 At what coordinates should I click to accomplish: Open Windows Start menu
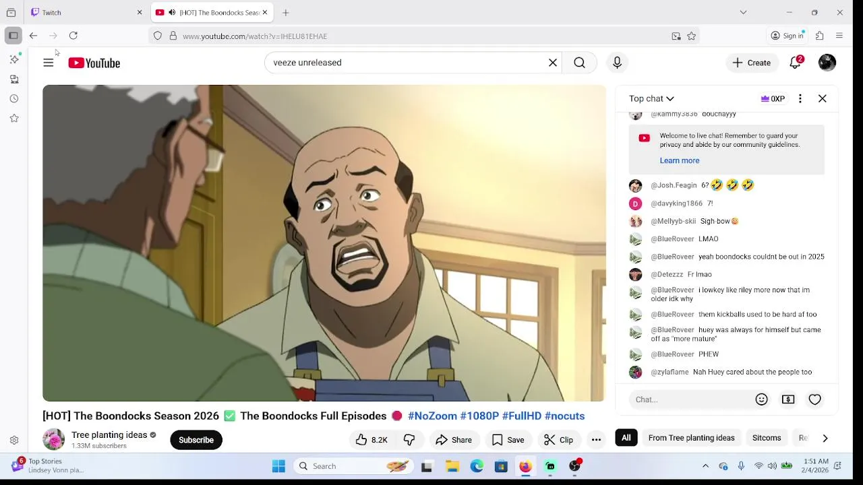(278, 466)
